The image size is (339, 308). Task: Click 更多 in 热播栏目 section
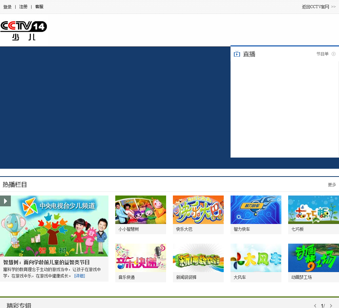[x=332, y=185]
